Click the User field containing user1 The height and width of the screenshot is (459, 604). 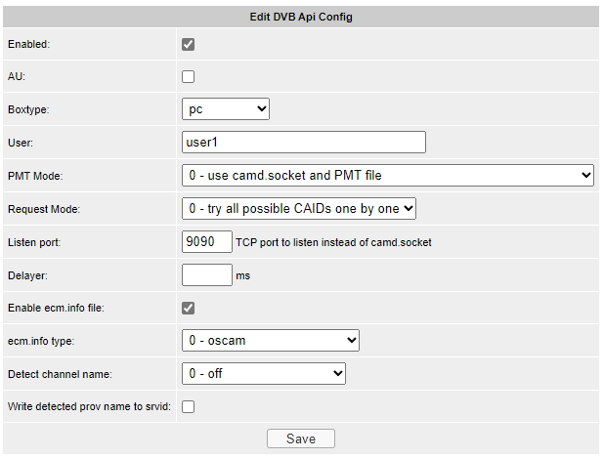tap(304, 143)
